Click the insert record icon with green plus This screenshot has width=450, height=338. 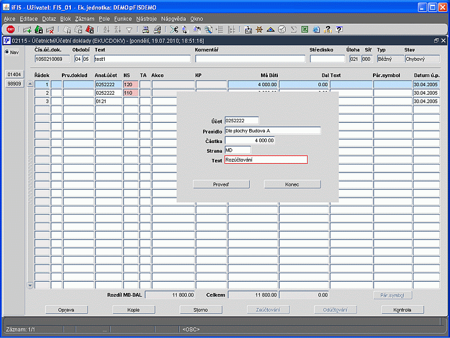[27, 29]
